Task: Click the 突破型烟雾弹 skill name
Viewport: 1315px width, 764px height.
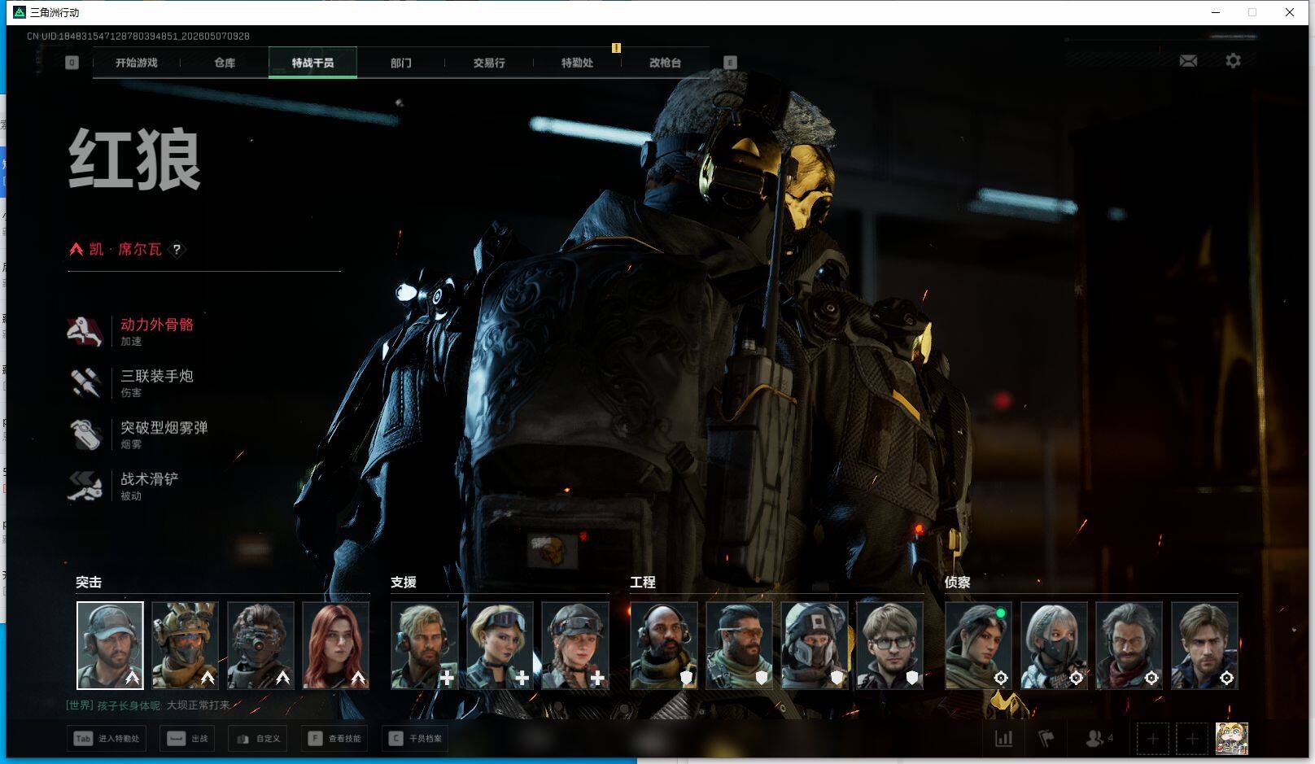Action: tap(164, 427)
